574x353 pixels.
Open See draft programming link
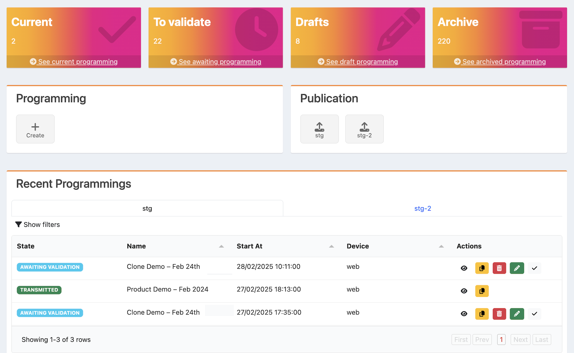click(x=358, y=62)
